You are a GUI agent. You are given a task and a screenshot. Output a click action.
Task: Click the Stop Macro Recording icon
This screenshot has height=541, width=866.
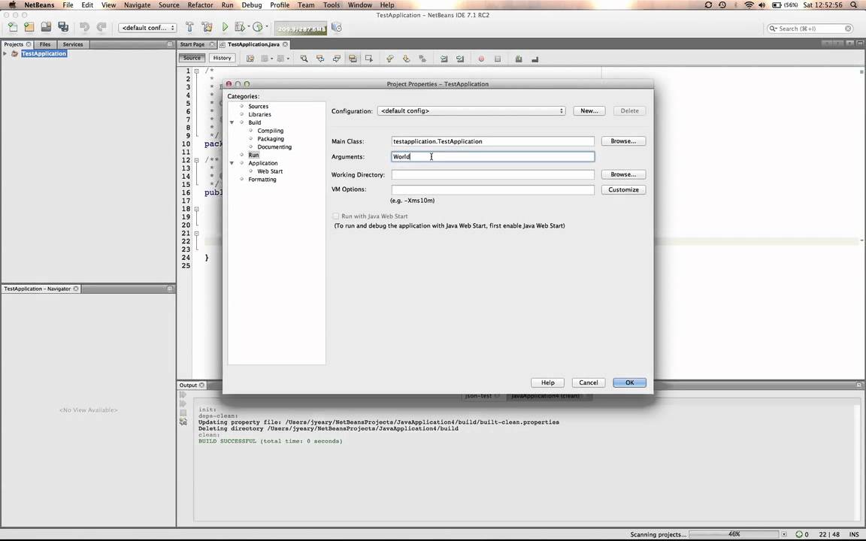498,59
